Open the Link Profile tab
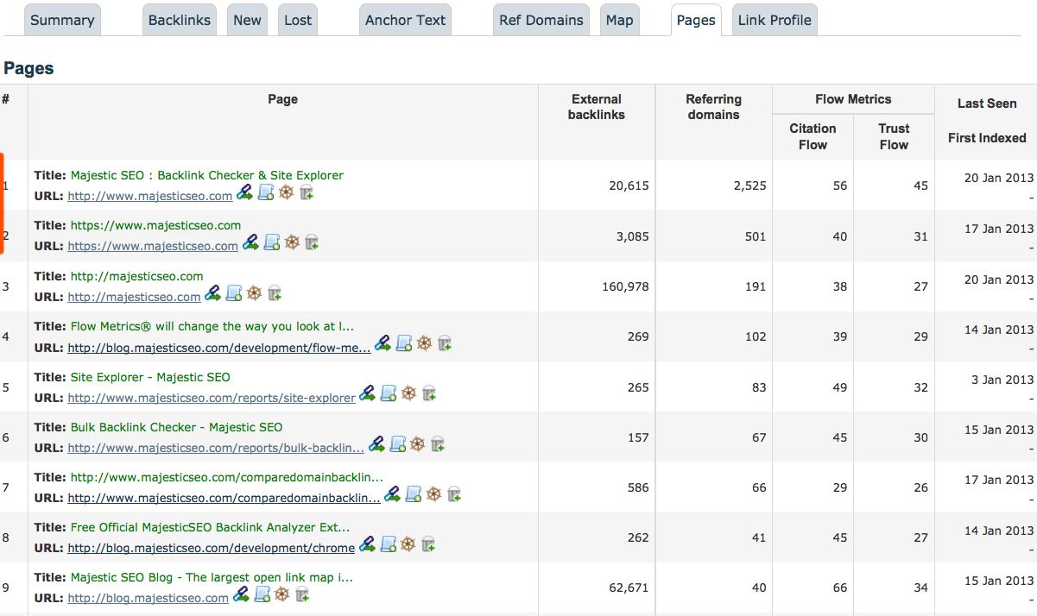 pos(775,20)
